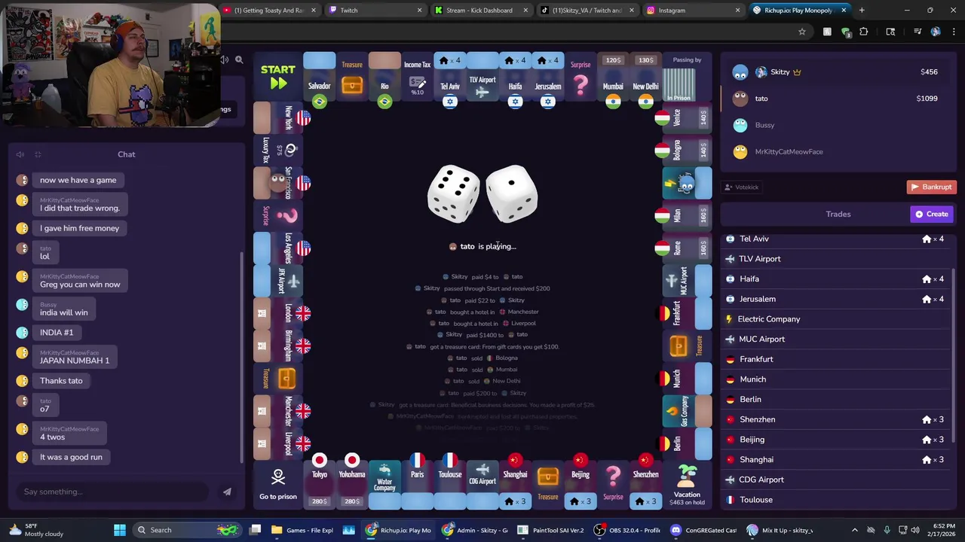Create a new trade
Image resolution: width=965 pixels, height=542 pixels.
[933, 214]
